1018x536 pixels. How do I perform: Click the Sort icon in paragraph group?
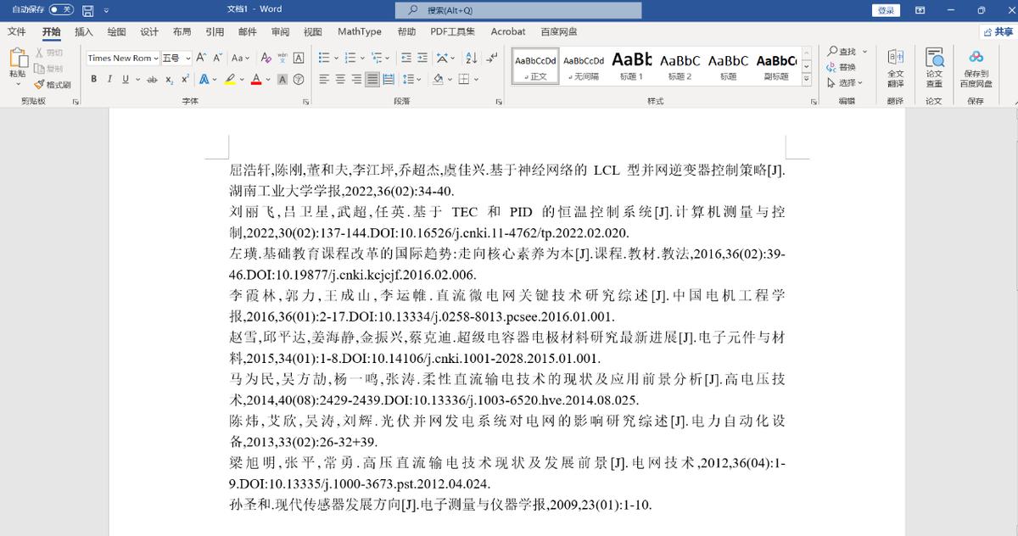tap(471, 58)
